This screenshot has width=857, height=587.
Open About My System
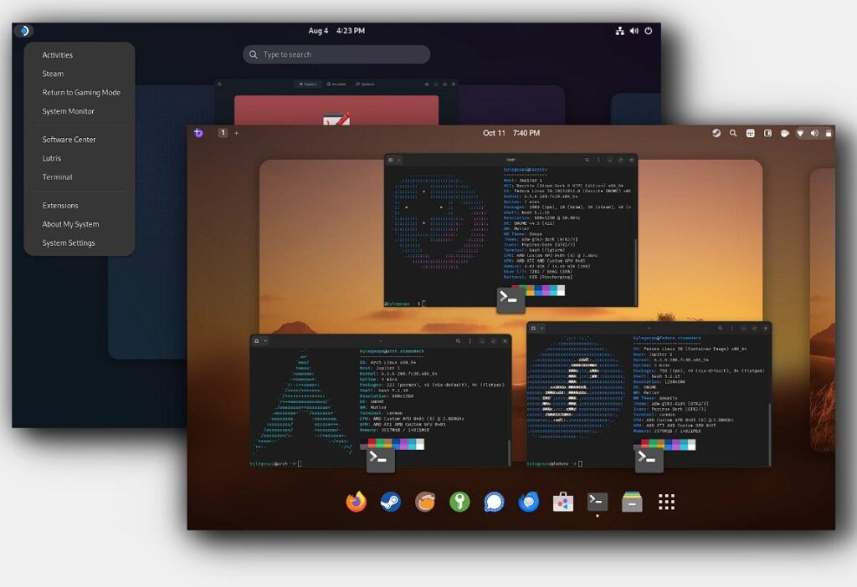(x=70, y=224)
